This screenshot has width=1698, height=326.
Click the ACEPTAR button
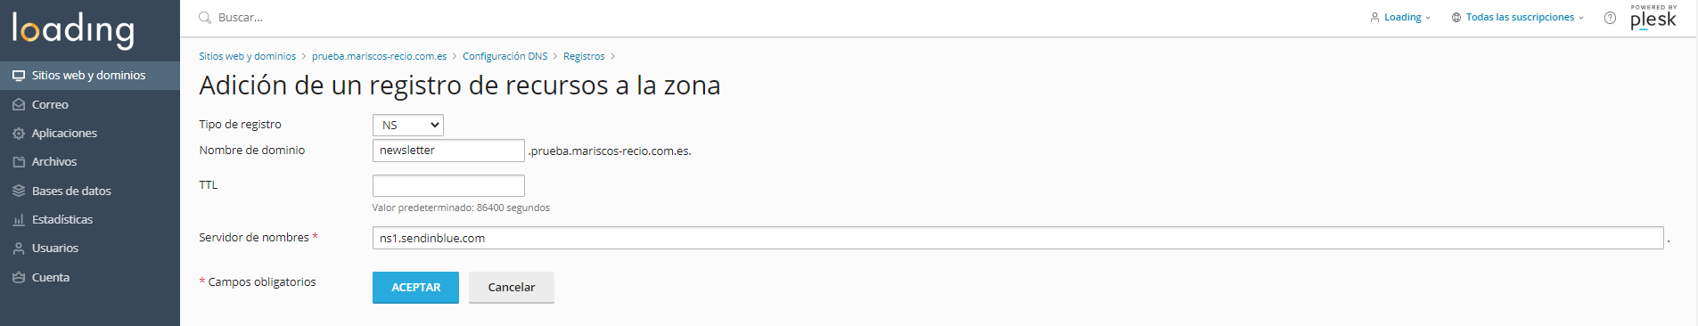pyautogui.click(x=415, y=288)
